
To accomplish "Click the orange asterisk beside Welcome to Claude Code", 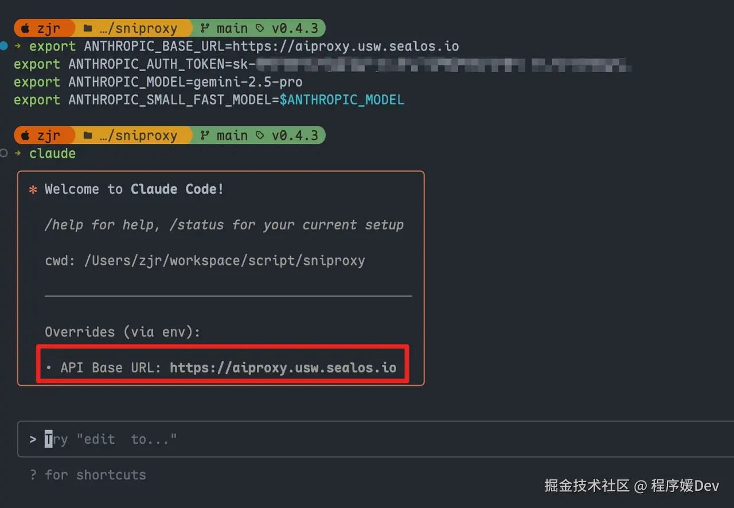I will pyautogui.click(x=33, y=190).
